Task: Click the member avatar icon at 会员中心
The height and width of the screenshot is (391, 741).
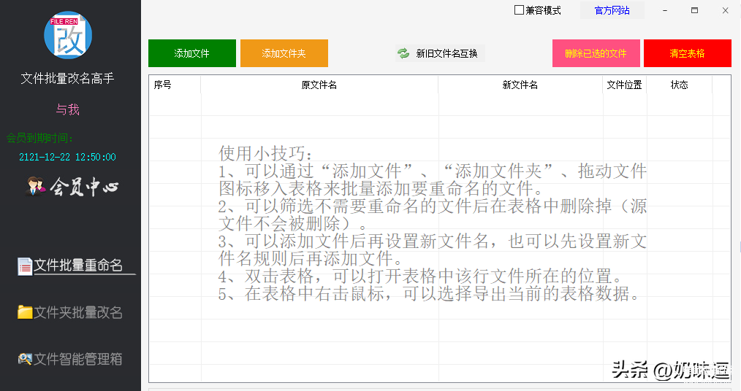Action: tap(36, 187)
